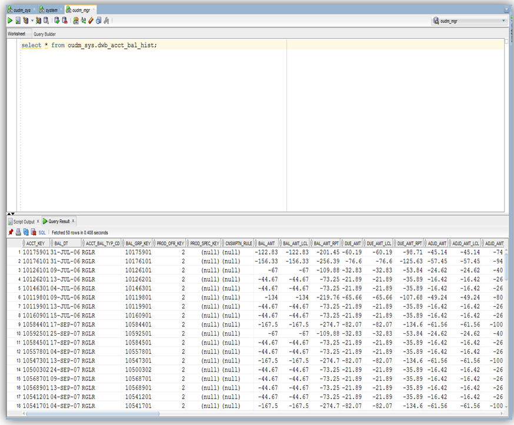Select BAL_AMT cell -122.83 in row 1

click(x=266, y=252)
